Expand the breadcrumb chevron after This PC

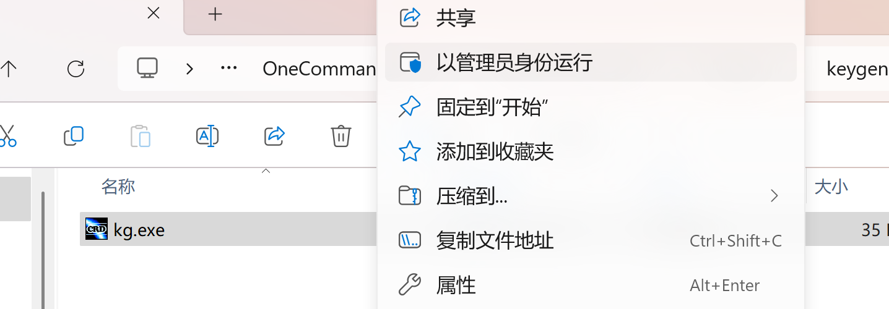coord(189,68)
